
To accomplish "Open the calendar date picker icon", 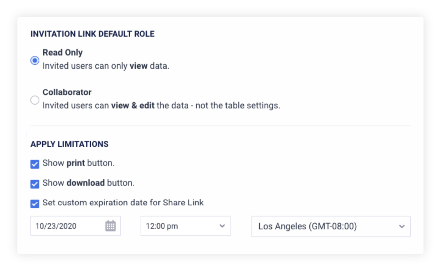I will pyautogui.click(x=110, y=226).
